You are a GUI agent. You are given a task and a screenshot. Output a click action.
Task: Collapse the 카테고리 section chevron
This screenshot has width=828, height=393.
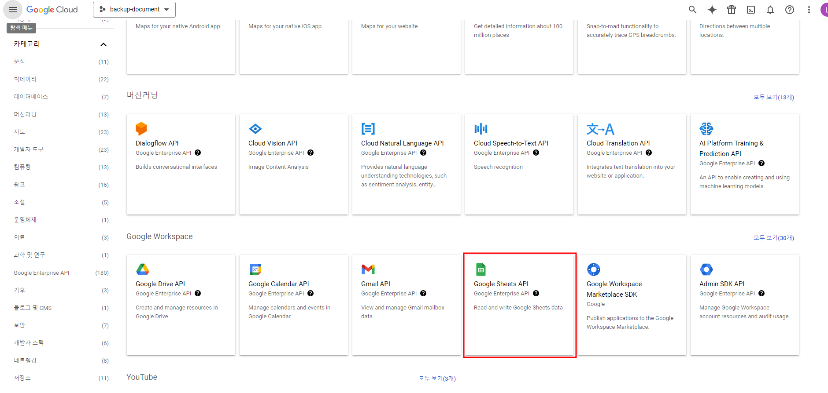pyautogui.click(x=103, y=44)
